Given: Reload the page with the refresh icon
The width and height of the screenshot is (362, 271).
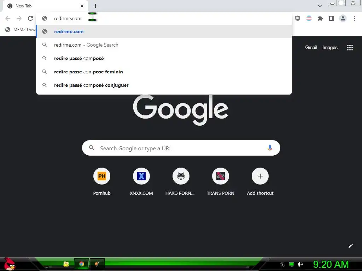Looking at the screenshot, I should click(x=30, y=18).
